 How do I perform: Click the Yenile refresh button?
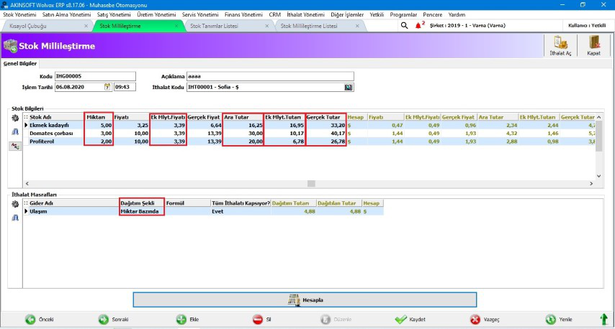[x=559, y=320]
